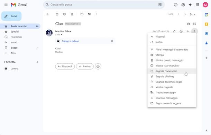Create new label plus icon
This screenshot has height=135, width=211.
click(37, 62)
